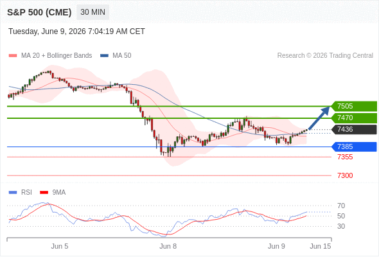The image size is (379, 257).
Task: Toggle the 9MA legend label
Action: 59,193
